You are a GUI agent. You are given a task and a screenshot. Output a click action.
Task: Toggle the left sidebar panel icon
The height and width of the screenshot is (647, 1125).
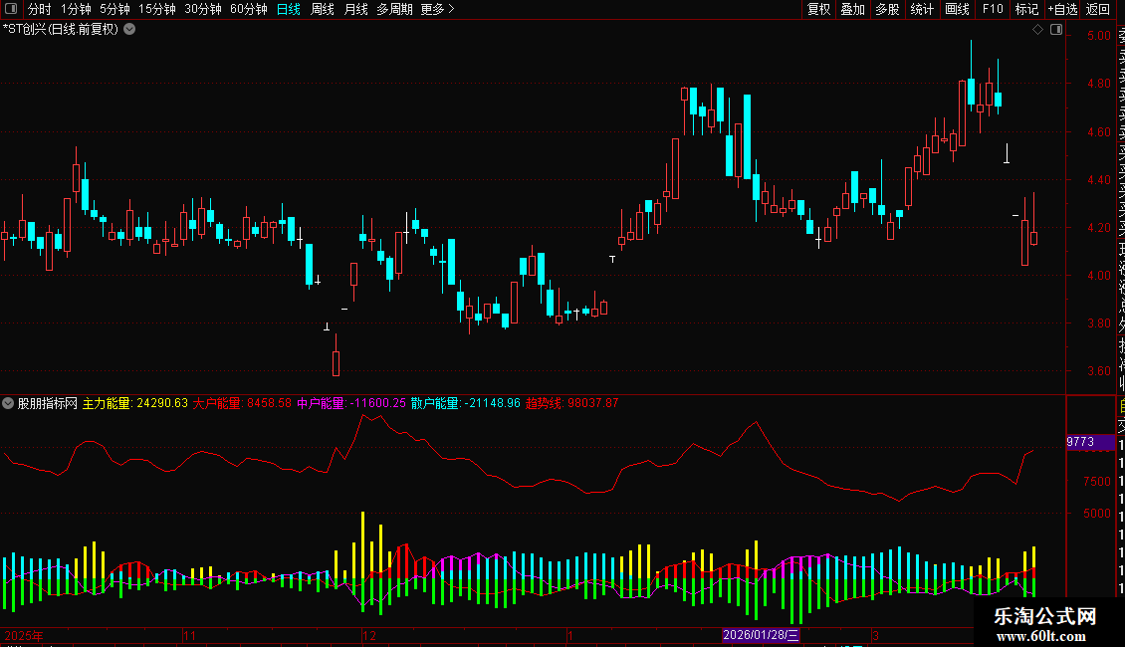(11, 9)
